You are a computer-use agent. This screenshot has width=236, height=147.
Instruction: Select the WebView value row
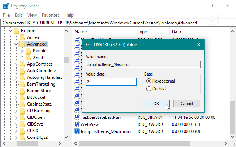(x=152, y=124)
